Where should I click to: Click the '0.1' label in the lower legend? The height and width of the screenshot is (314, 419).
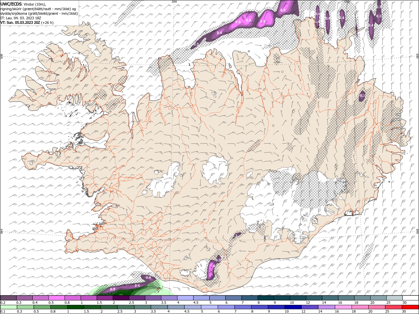click(3, 312)
